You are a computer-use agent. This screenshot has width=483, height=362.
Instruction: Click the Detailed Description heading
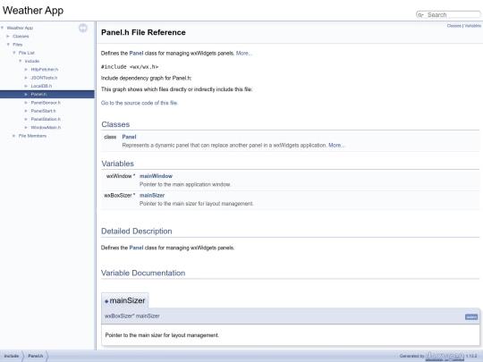pyautogui.click(x=137, y=232)
